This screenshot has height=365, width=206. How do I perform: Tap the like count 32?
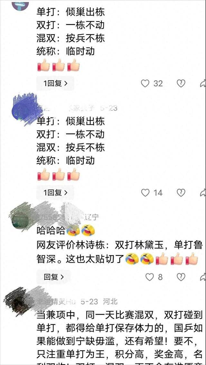pyautogui.click(x=158, y=83)
